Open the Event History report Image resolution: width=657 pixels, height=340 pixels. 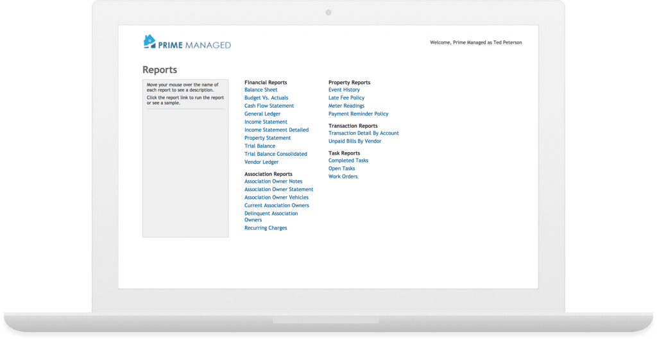click(x=344, y=90)
